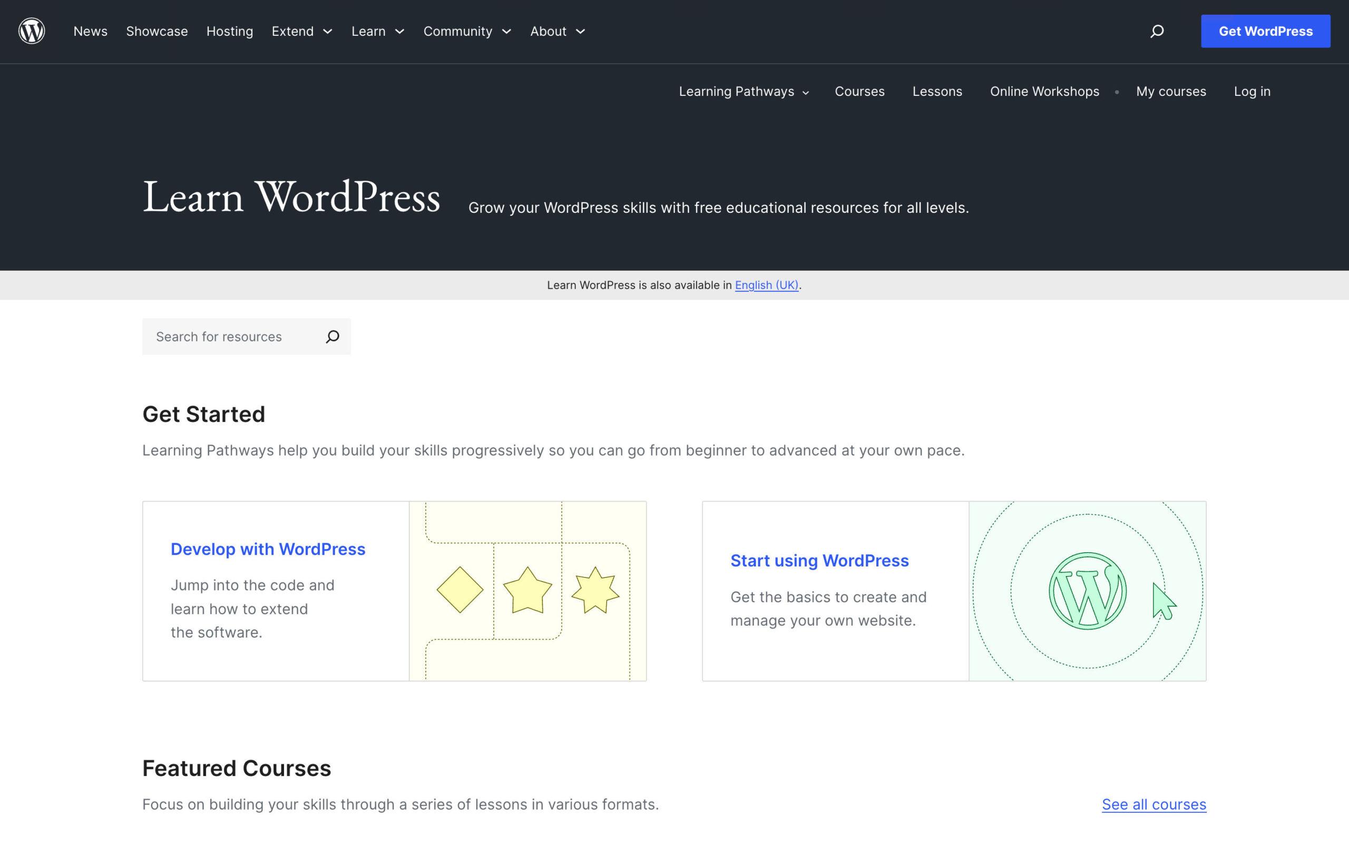Expand the Community menu chevron
Viewport: 1349px width, 843px height.
tap(506, 32)
